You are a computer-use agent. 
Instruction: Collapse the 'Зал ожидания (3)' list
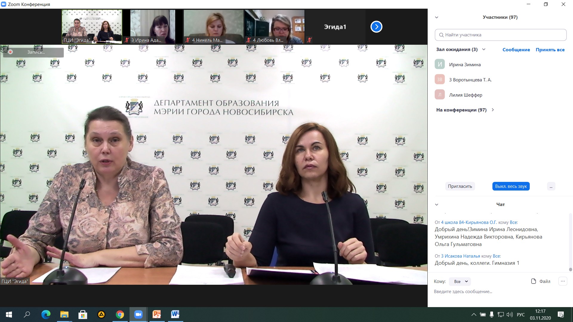pos(484,49)
